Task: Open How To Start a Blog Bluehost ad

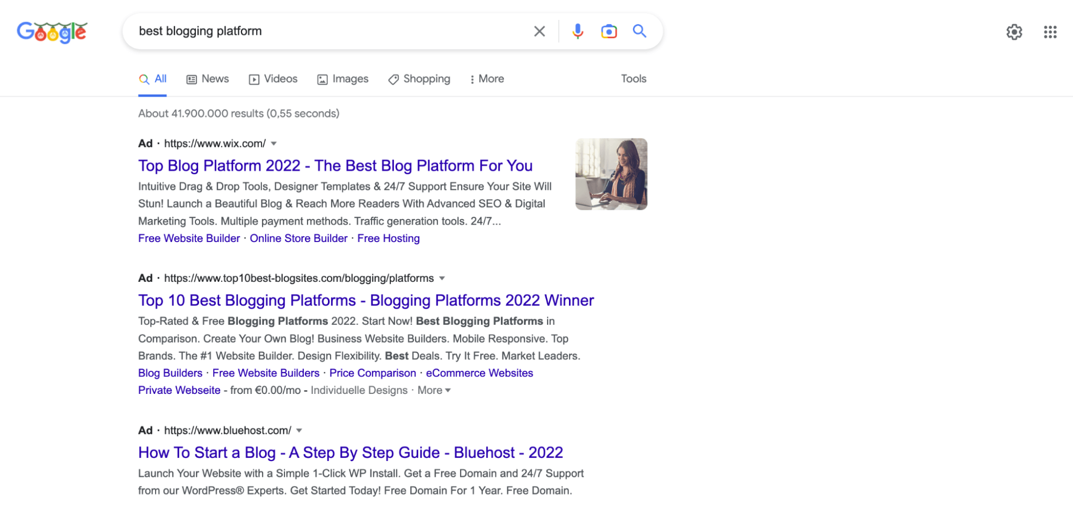Action: [351, 453]
